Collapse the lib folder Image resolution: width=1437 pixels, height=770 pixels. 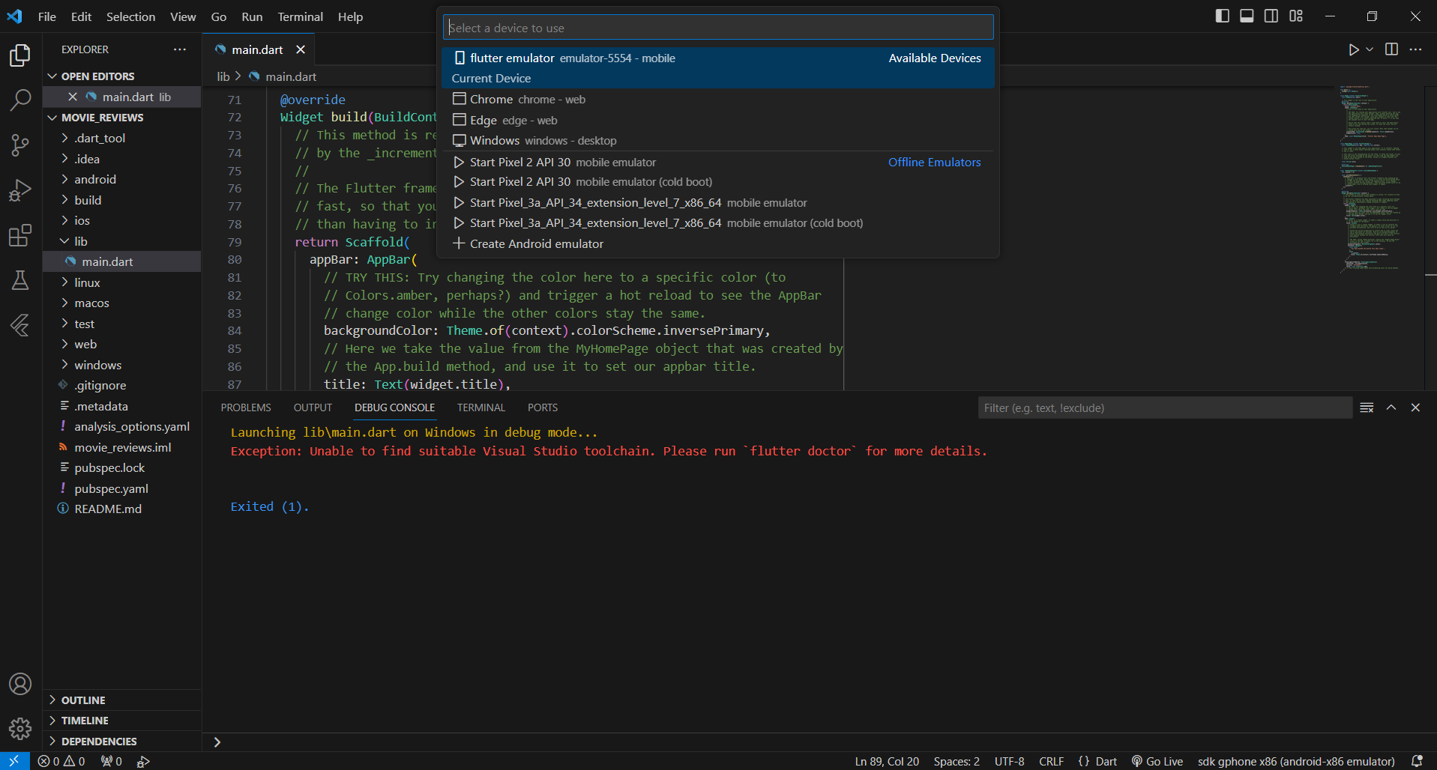pos(121,241)
